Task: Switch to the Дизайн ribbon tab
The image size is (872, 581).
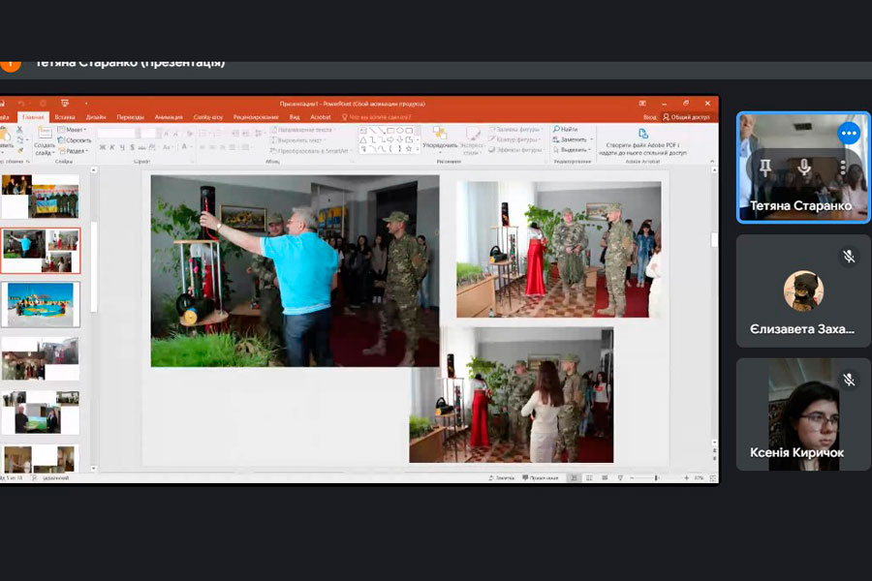Action: point(95,116)
